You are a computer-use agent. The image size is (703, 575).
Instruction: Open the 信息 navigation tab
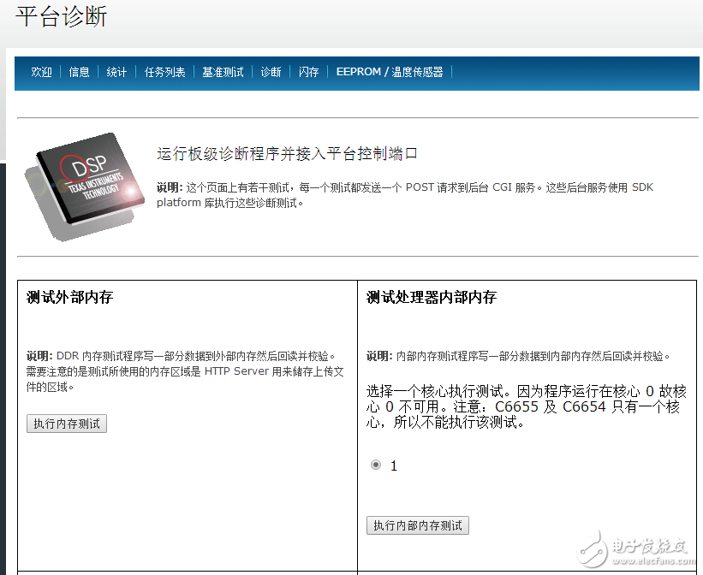pyautogui.click(x=79, y=72)
